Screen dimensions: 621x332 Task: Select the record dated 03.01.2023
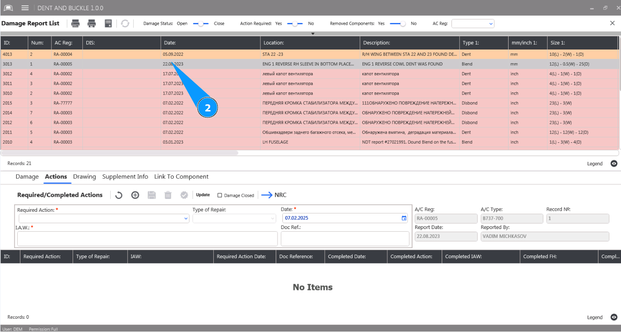309,142
